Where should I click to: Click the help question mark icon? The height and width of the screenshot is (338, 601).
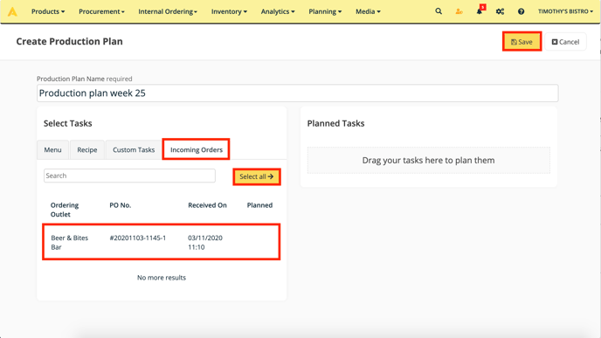pyautogui.click(x=521, y=11)
